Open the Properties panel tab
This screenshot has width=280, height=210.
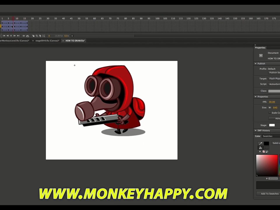coord(260,48)
